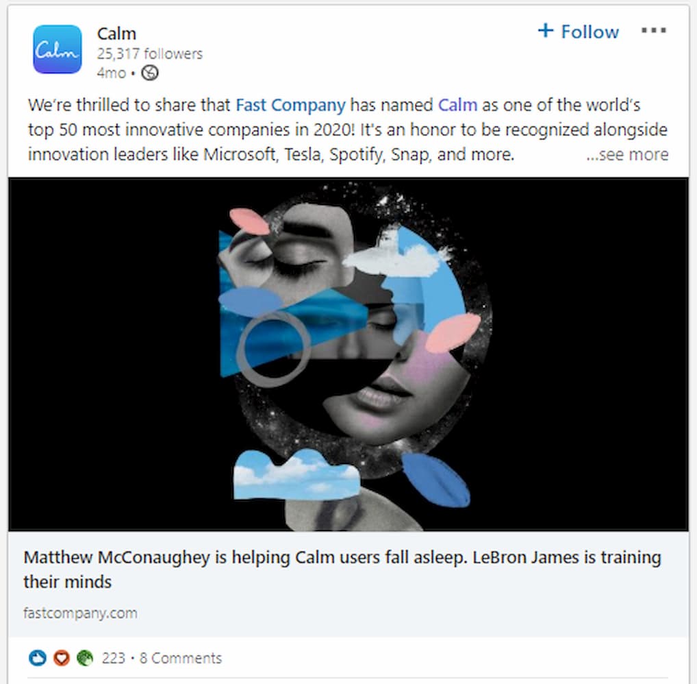Click the blue like reaction icon
This screenshot has height=684, width=697.
point(38,658)
